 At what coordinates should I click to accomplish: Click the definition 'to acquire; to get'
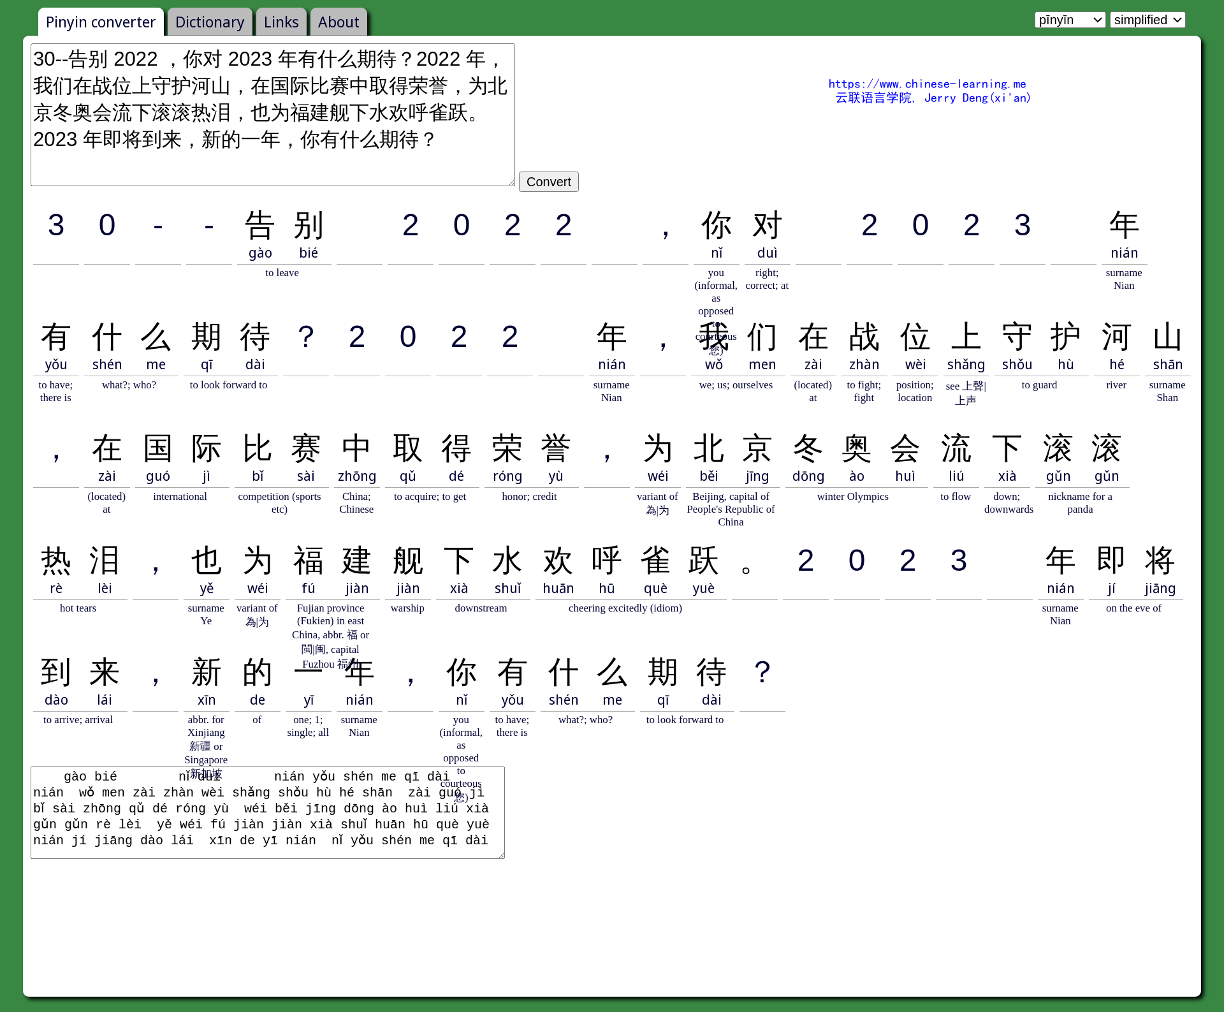point(430,496)
